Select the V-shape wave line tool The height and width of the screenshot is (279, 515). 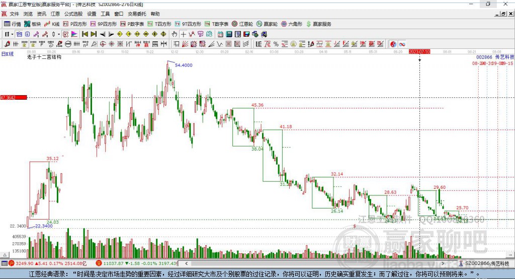(x=220, y=44)
